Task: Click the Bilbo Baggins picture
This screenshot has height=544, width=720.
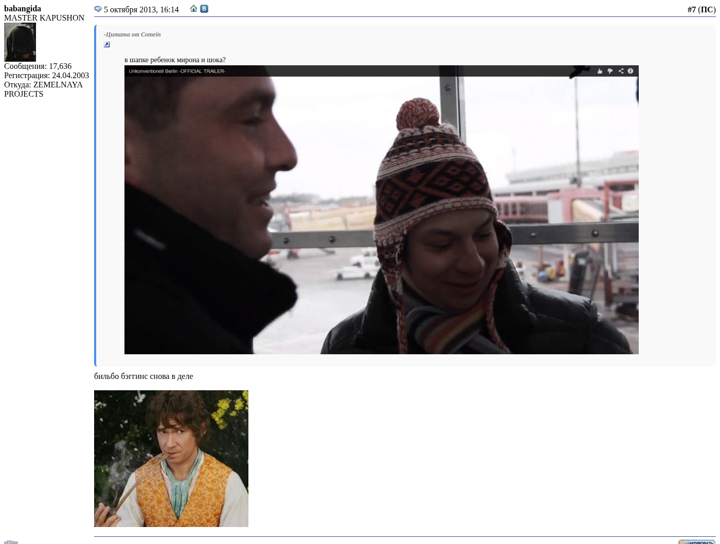Action: click(x=171, y=458)
